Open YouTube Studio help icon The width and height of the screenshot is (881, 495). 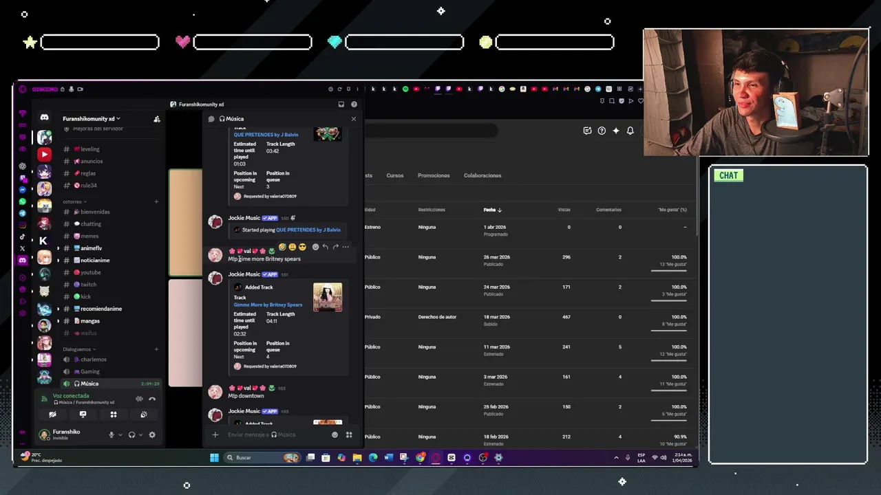602,131
